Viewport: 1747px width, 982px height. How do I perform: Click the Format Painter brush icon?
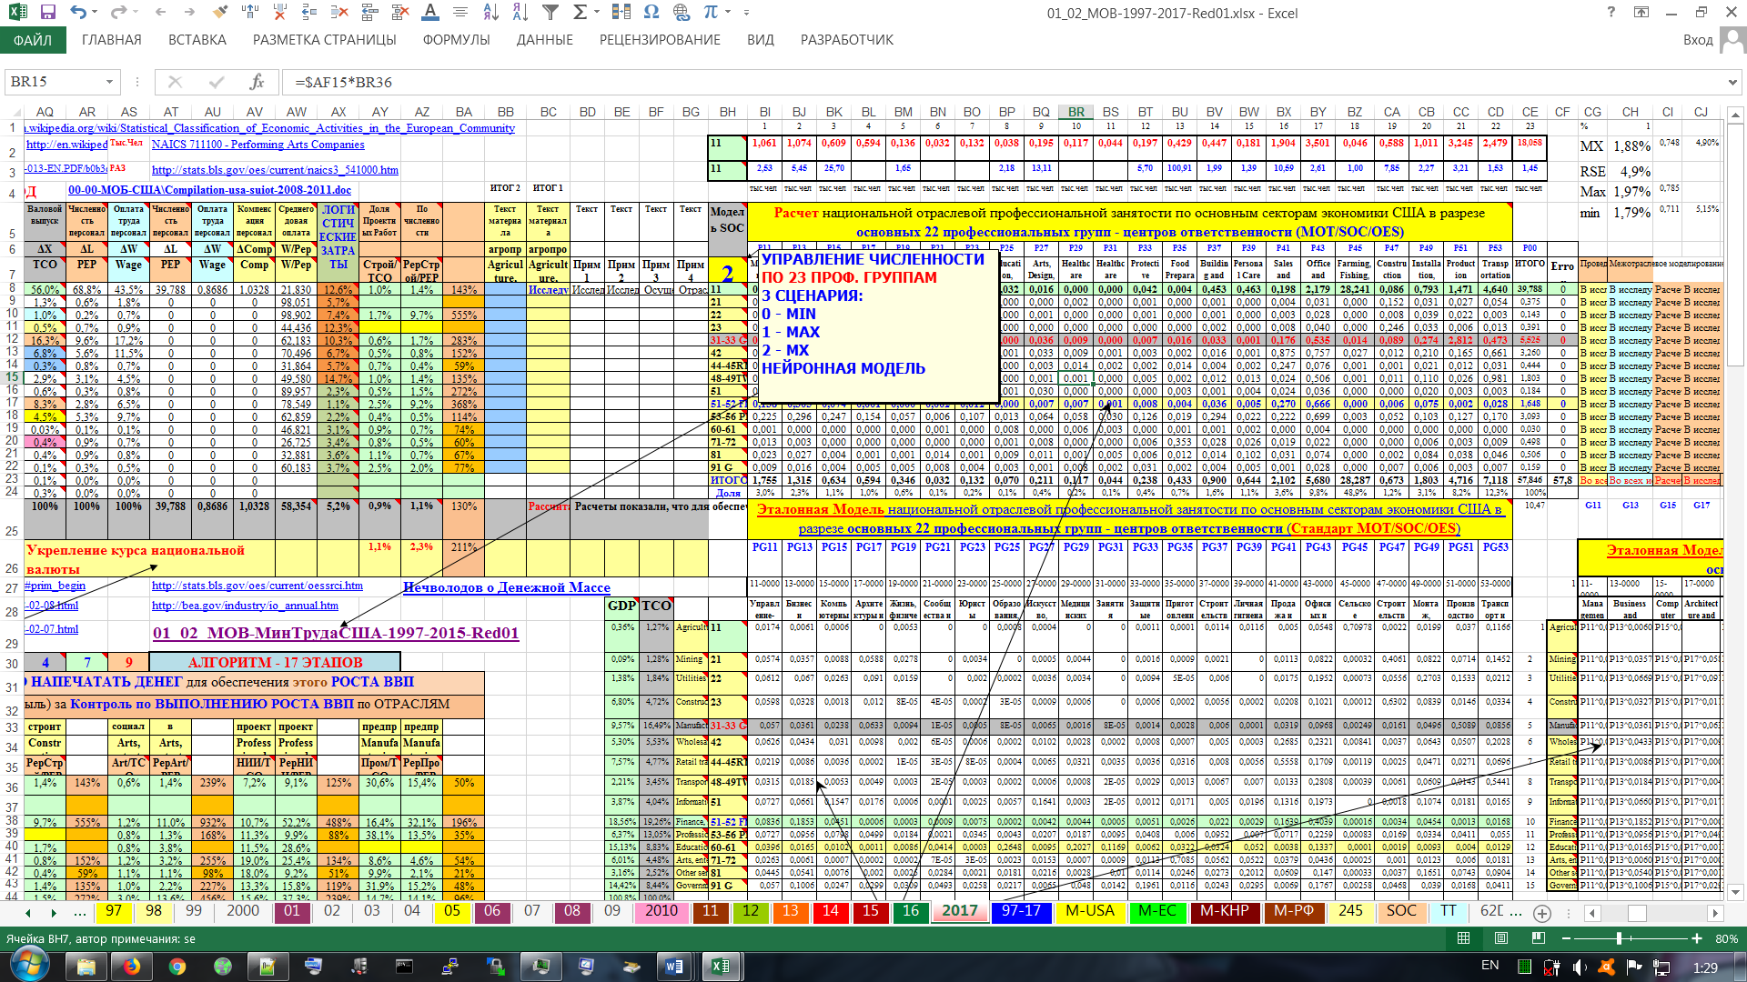click(x=219, y=13)
